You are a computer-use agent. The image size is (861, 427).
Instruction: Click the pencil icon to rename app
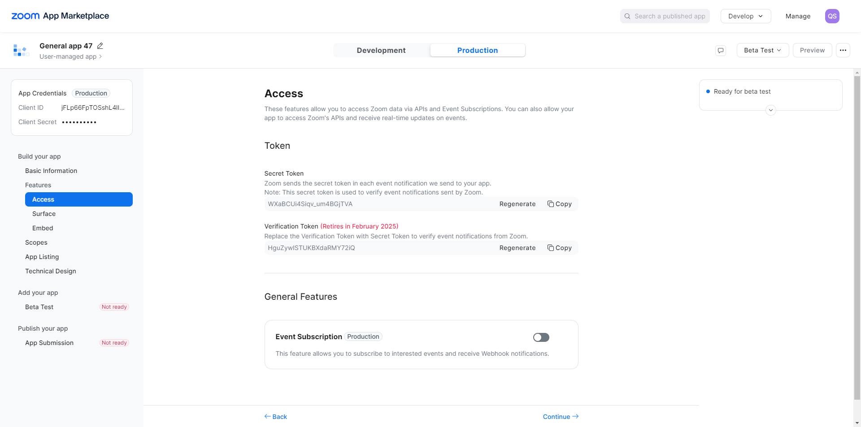(x=100, y=46)
